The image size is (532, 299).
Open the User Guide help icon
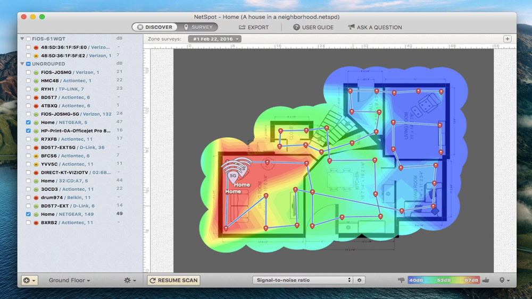[296, 27]
